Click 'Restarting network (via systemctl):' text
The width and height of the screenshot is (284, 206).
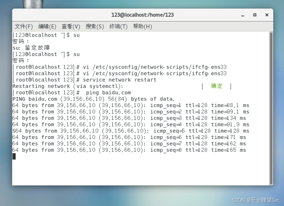tap(68, 86)
